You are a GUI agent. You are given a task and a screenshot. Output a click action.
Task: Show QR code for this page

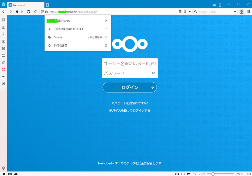tap(180, 12)
